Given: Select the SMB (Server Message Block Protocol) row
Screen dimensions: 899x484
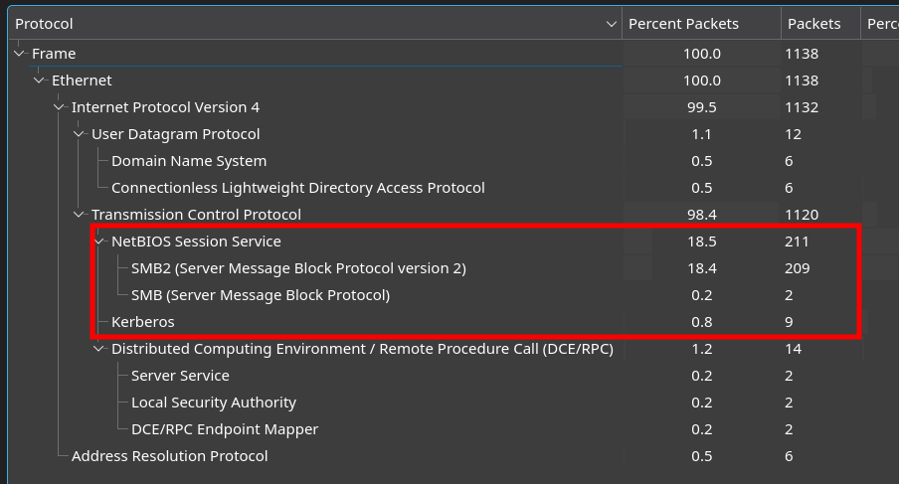Looking at the screenshot, I should [x=261, y=295].
